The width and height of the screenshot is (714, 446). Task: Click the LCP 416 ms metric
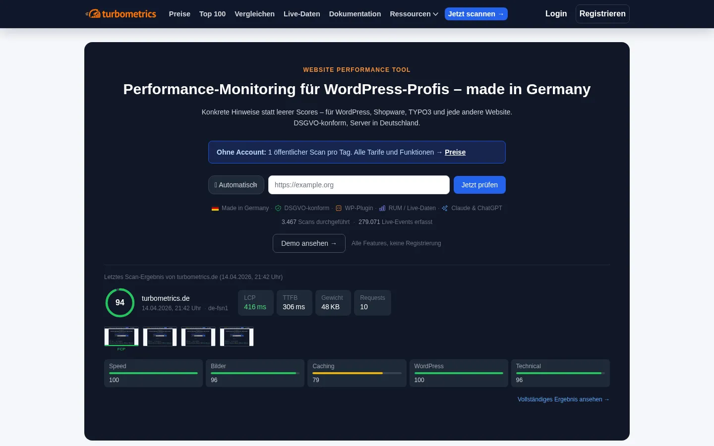pos(256,303)
